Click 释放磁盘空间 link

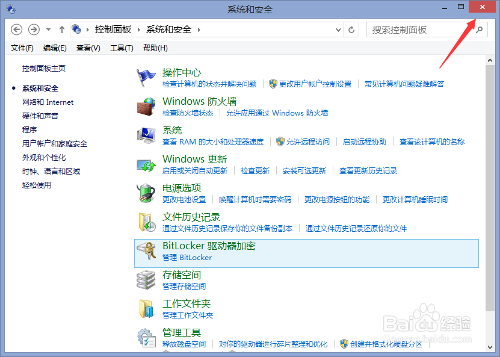(184, 344)
